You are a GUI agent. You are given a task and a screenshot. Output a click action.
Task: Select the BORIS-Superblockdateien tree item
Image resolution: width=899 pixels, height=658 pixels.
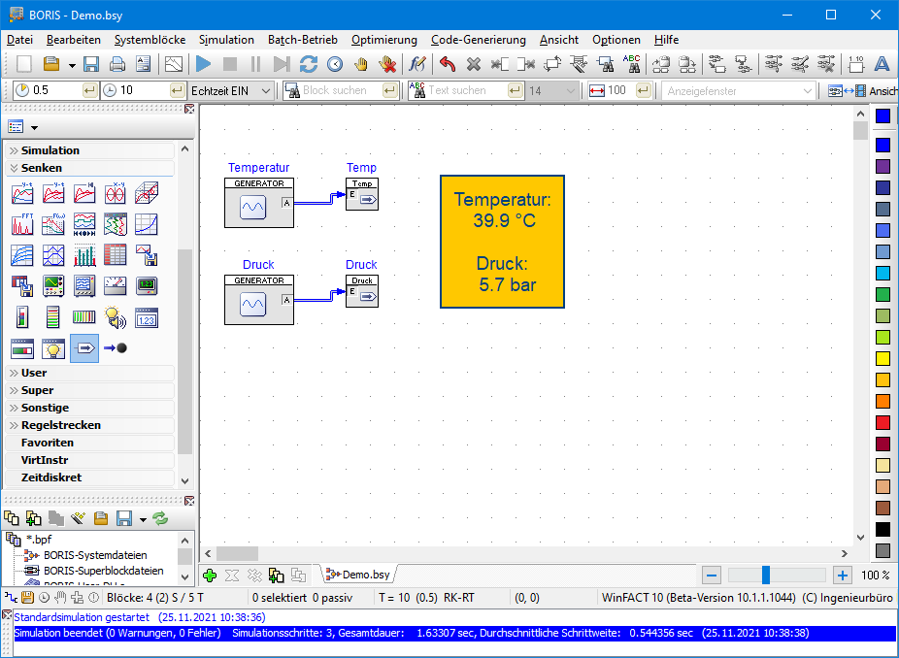[103, 571]
